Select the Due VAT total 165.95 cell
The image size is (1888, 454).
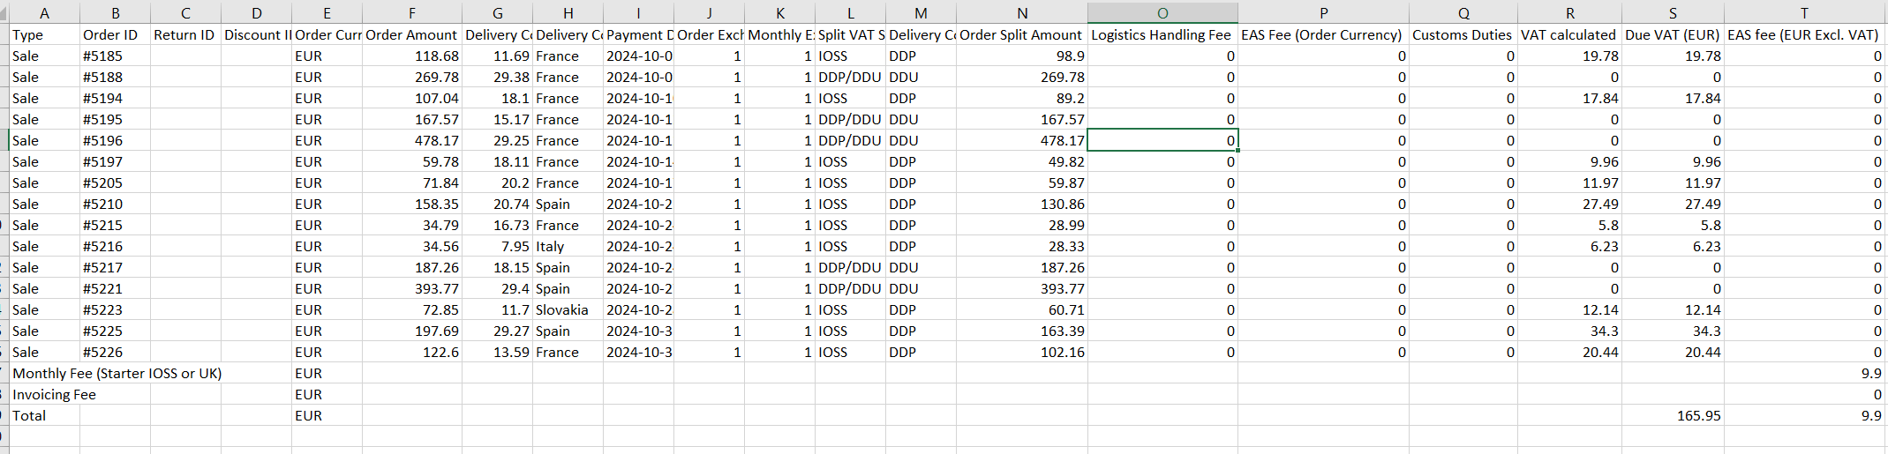(1672, 416)
